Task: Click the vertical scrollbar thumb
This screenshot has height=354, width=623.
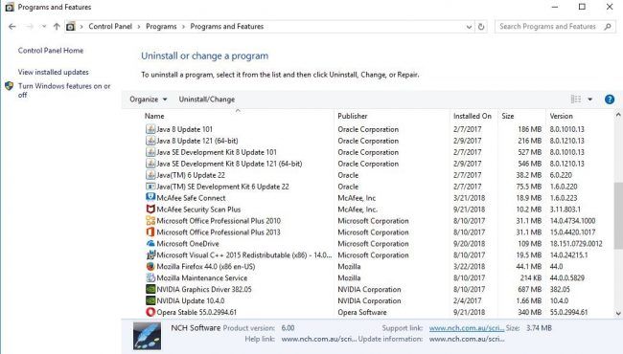Action: [x=618, y=215]
